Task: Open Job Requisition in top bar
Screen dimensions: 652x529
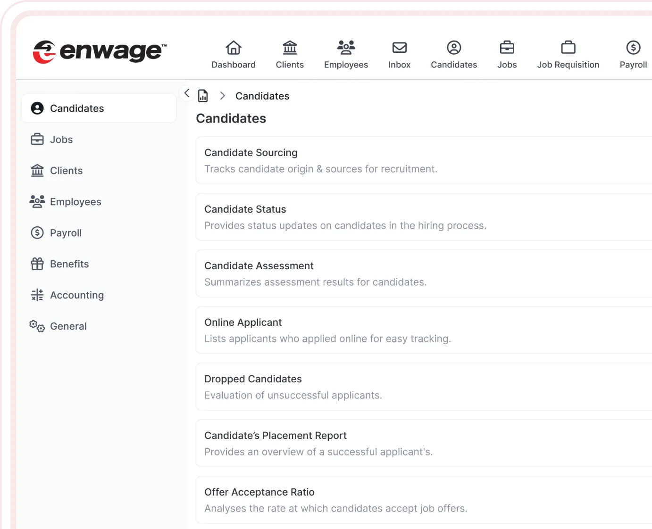Action: pos(568,55)
